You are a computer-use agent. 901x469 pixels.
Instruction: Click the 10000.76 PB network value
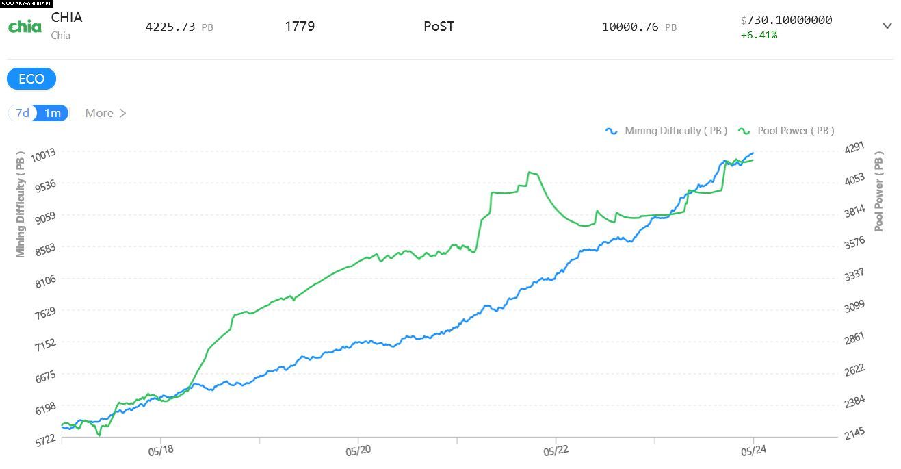coord(639,27)
